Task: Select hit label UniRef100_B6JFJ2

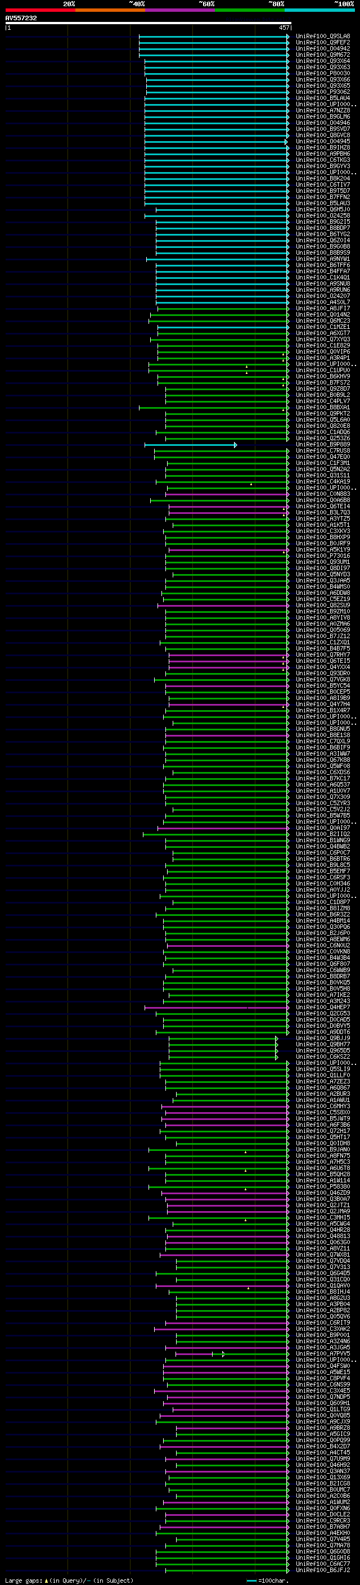Action: [x=322, y=1570]
